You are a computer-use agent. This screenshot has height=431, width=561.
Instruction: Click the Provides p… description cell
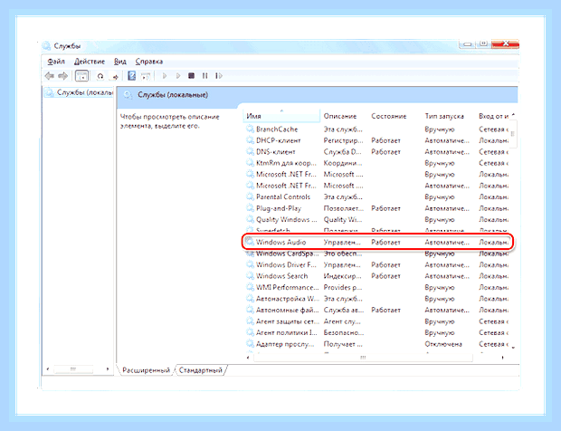pos(343,287)
